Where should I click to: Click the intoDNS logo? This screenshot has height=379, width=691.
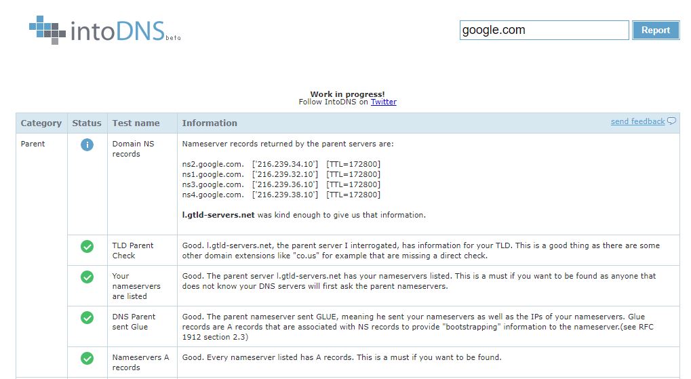click(105, 30)
